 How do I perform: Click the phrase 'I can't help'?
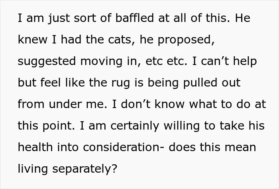tap(224, 62)
